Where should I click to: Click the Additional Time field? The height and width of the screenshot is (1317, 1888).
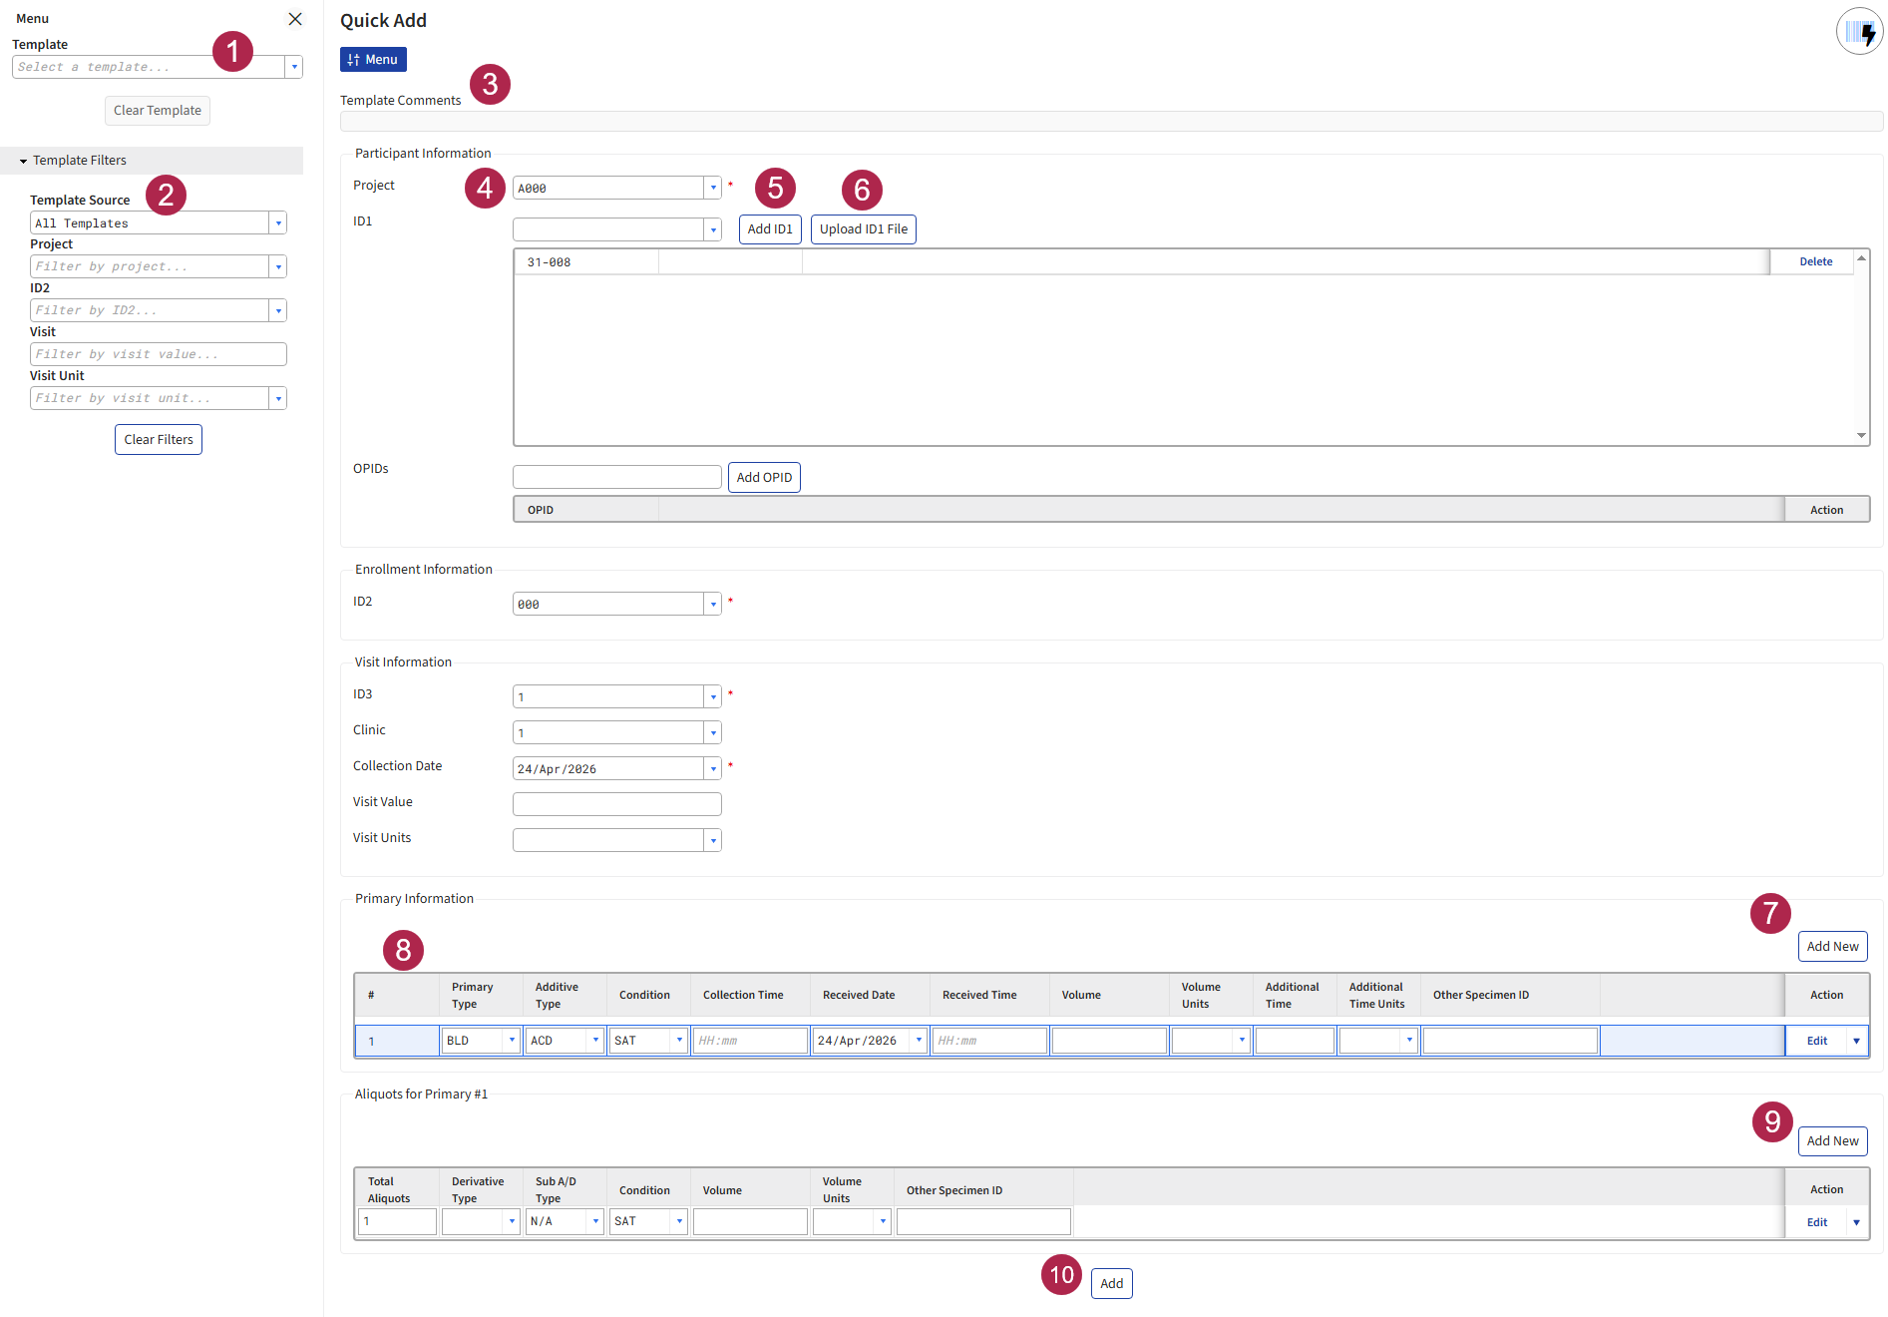1295,1041
